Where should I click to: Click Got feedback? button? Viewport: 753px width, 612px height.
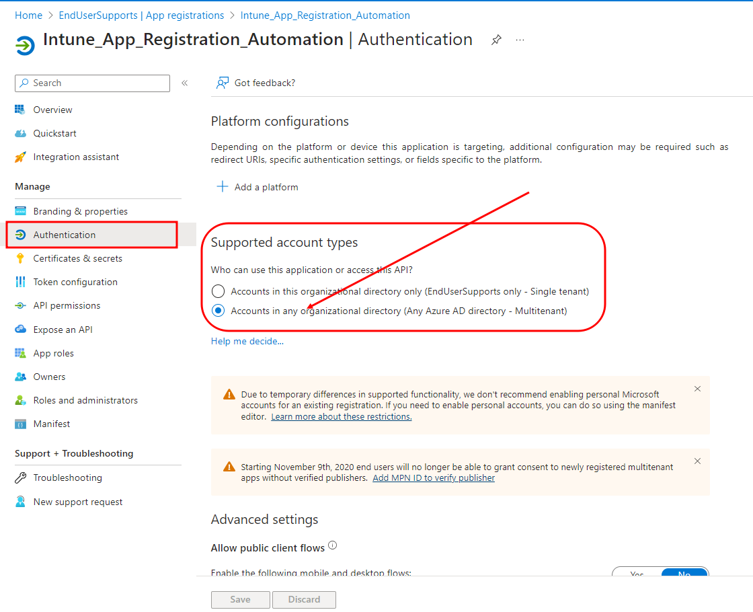tap(255, 83)
